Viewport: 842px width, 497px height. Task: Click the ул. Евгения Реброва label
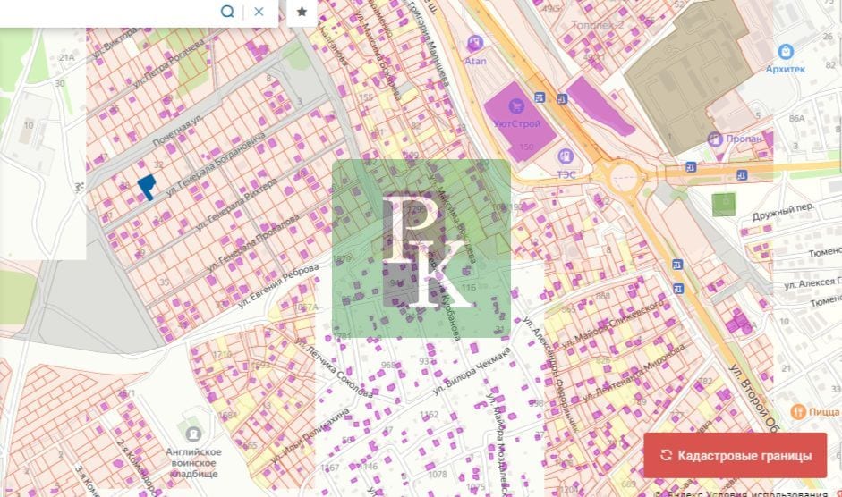point(278,286)
